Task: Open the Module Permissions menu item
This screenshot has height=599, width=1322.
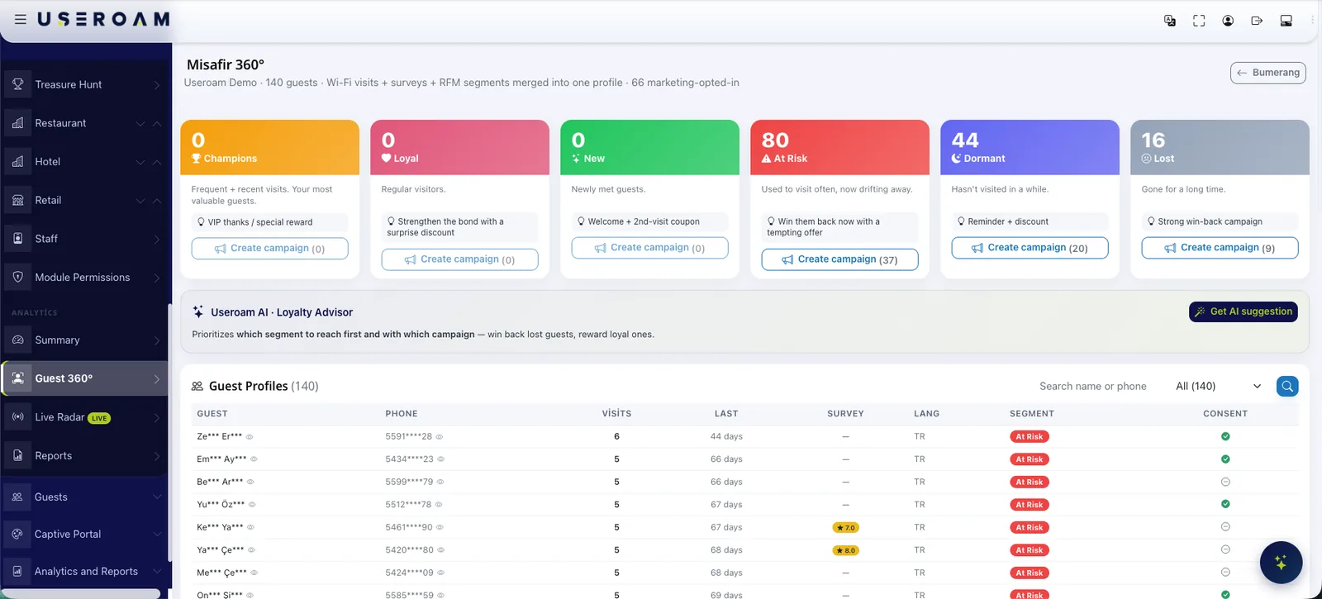Action: tap(85, 277)
